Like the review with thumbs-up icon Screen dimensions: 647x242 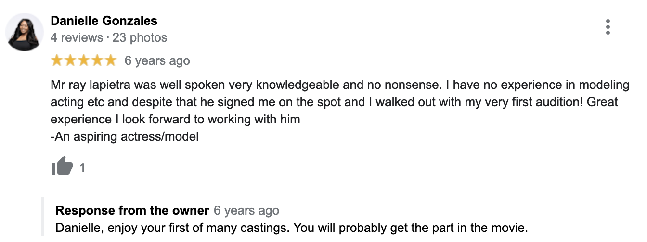[x=62, y=168]
